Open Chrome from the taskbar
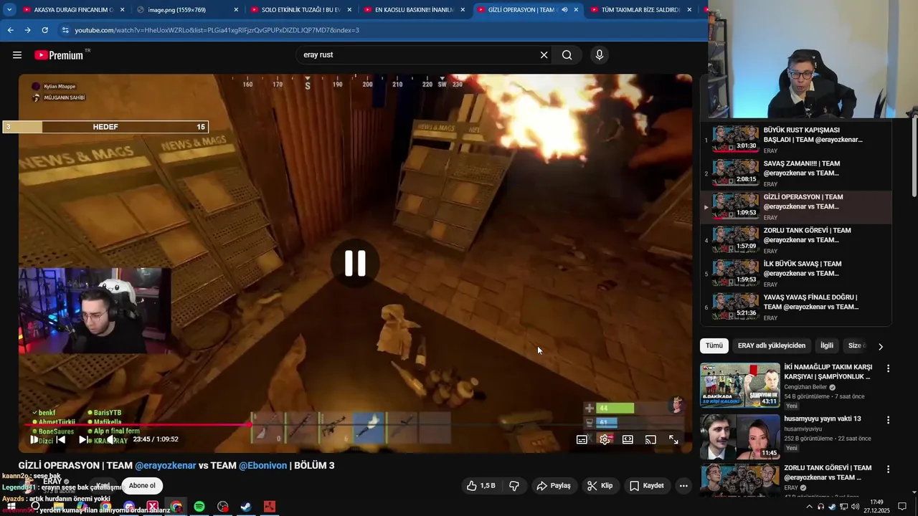The width and height of the screenshot is (918, 516). pos(176,507)
